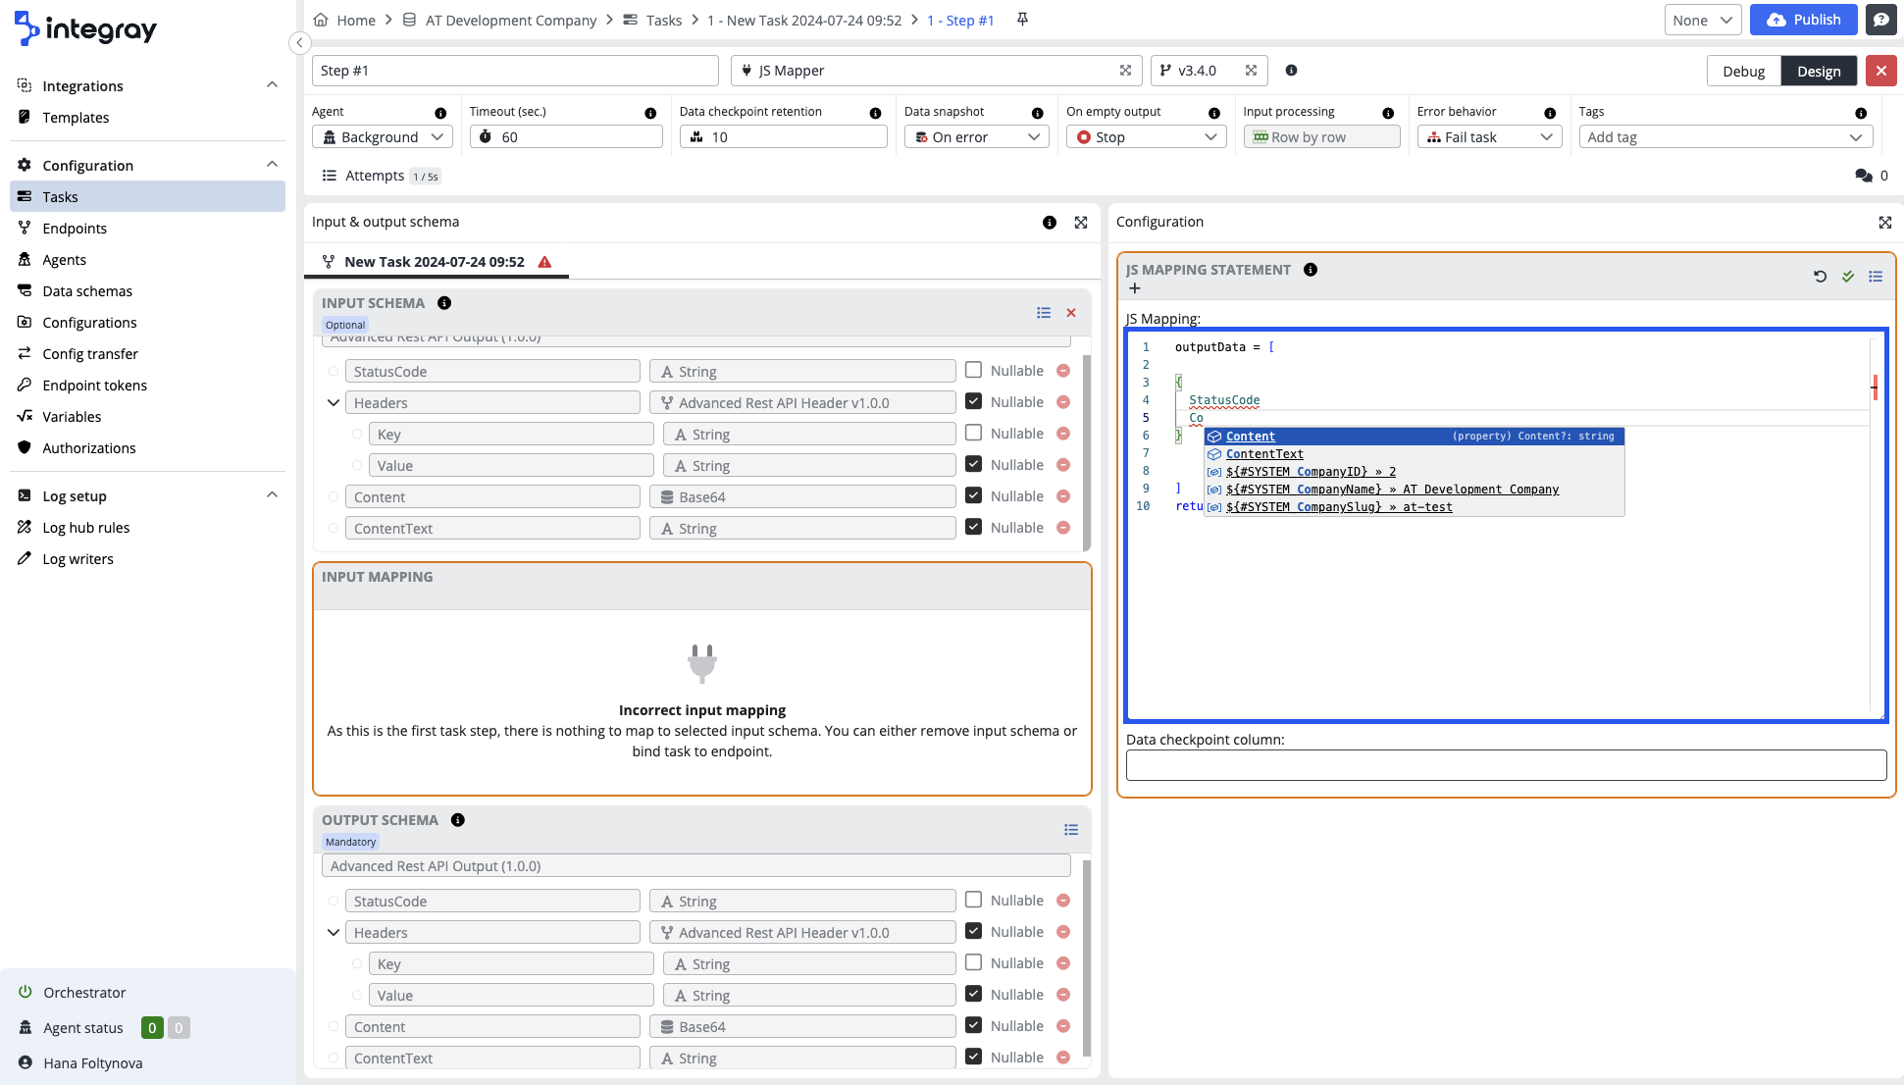The width and height of the screenshot is (1904, 1085).
Task: Click the reset icon in JS Mapping Statement
Action: (x=1820, y=277)
